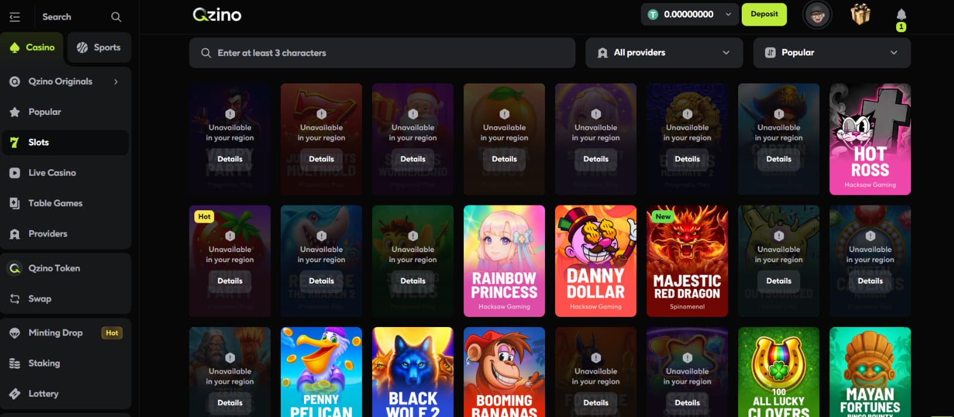
Task: Go to Live Casino section
Action: point(65,173)
